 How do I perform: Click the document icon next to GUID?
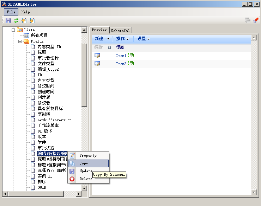click(x=33, y=187)
